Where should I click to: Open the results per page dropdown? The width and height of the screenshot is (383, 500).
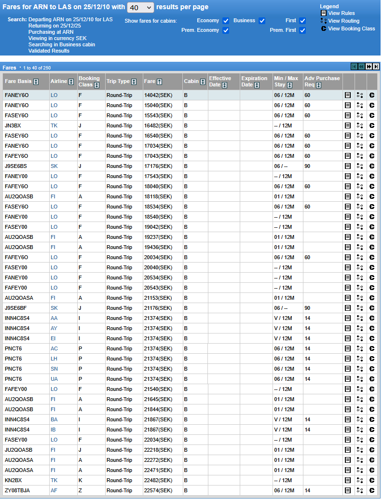(x=140, y=7)
